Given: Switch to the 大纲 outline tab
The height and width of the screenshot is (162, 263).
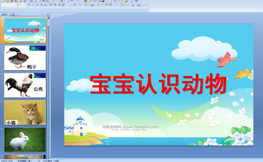Looking at the screenshot, I should [13, 14].
